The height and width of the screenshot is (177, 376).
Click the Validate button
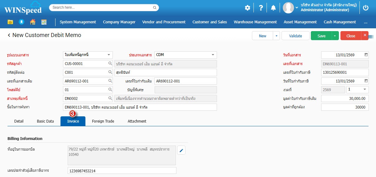coord(295,36)
